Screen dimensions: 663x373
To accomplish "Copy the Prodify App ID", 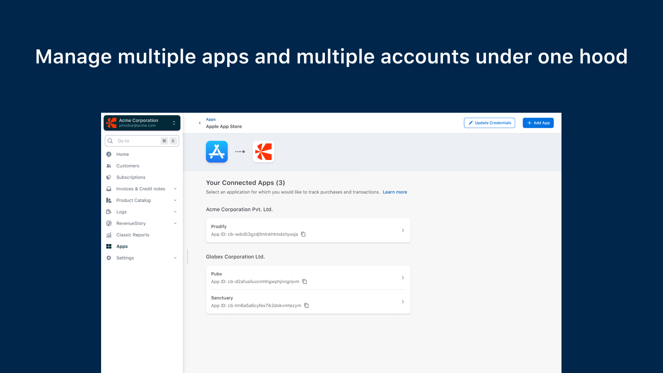I will 303,234.
